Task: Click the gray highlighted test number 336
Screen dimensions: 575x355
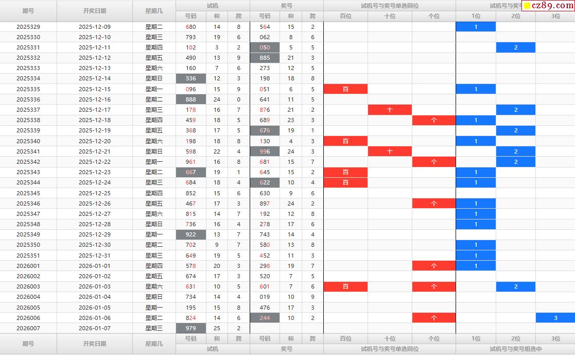Action: 190,79
